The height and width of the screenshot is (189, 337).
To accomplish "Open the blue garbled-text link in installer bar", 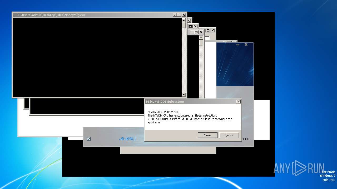I will (x=127, y=139).
